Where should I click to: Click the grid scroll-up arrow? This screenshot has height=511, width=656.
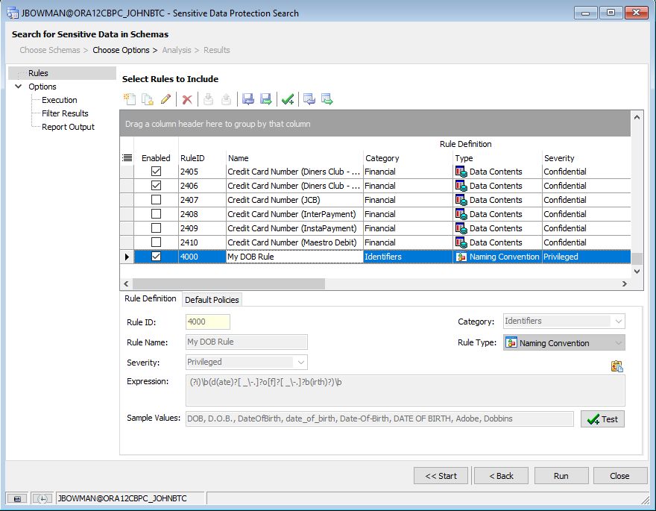pyautogui.click(x=637, y=117)
